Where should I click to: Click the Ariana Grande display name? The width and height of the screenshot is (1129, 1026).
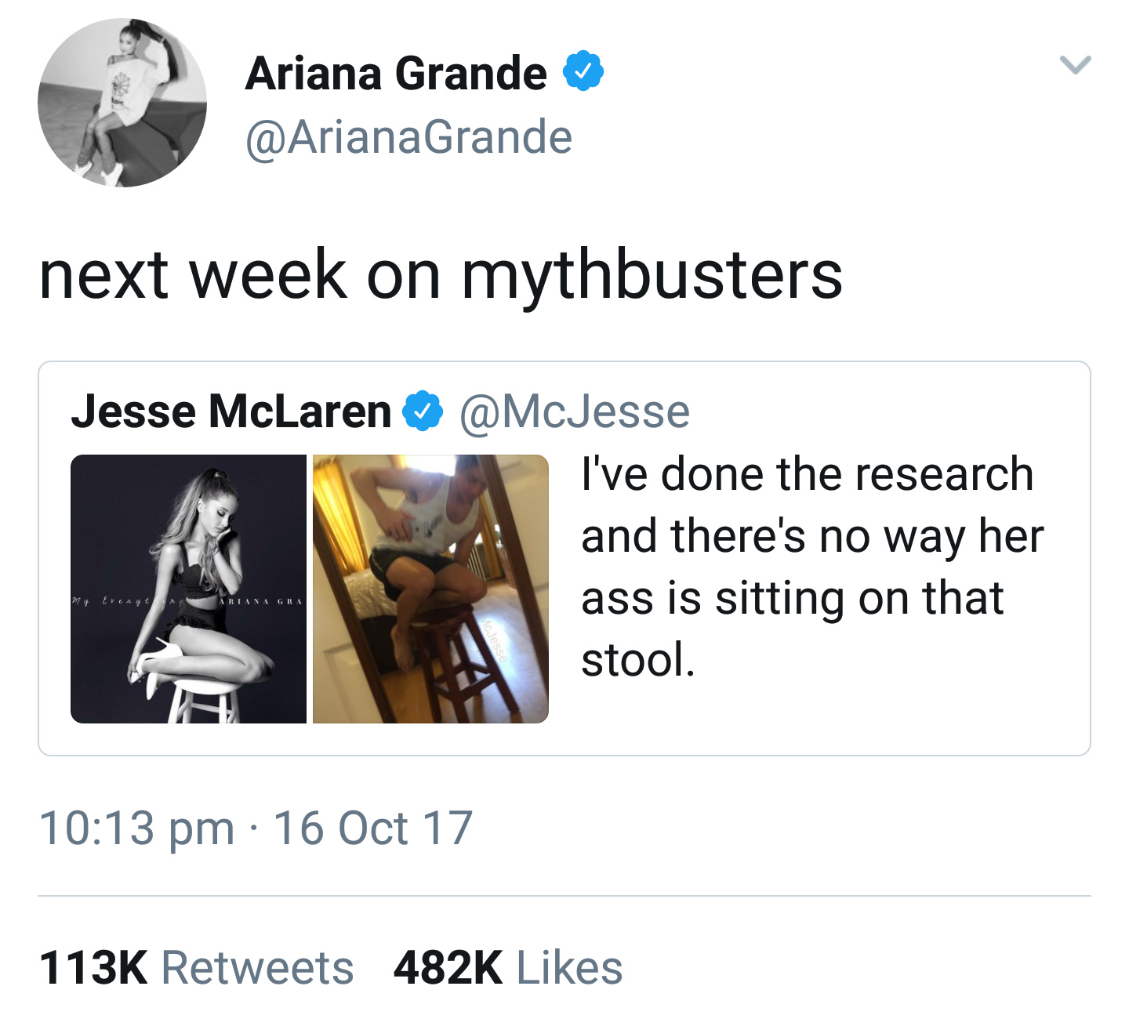click(396, 74)
